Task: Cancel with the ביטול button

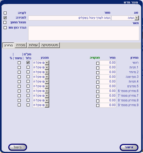Action: coord(18,147)
